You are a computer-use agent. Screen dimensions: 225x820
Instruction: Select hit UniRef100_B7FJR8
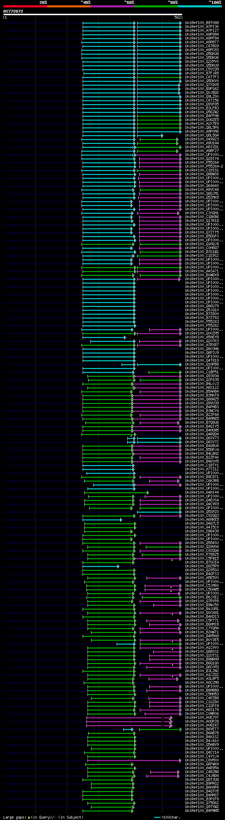pos(202,73)
